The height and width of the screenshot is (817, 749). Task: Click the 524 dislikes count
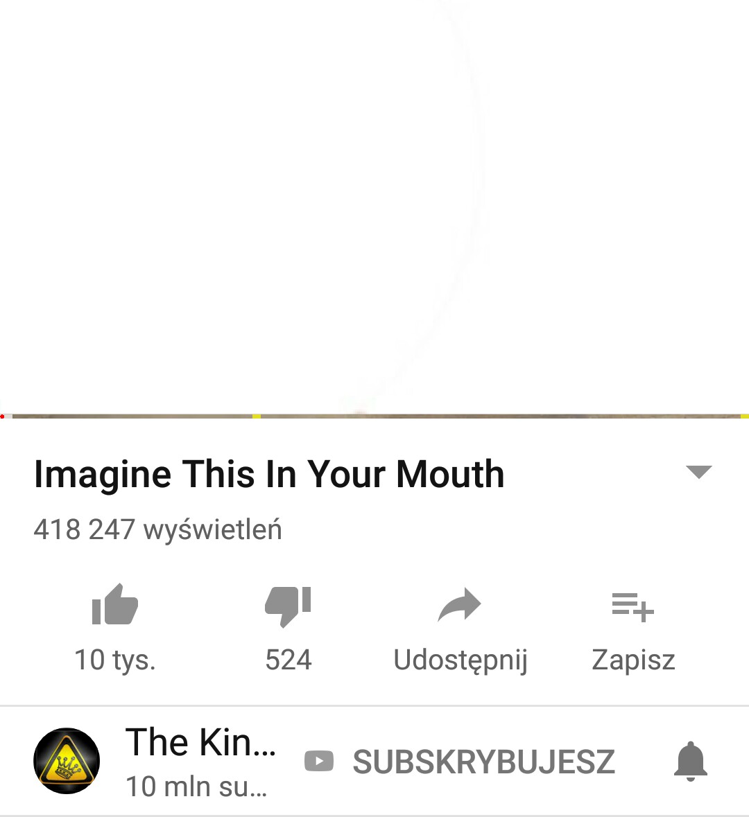tap(289, 660)
